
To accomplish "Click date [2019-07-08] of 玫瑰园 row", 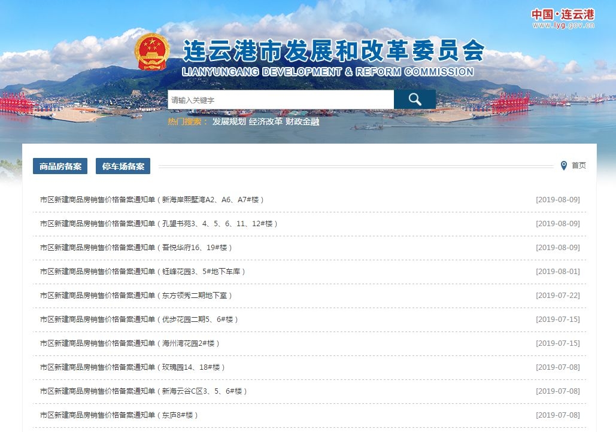I will point(558,367).
